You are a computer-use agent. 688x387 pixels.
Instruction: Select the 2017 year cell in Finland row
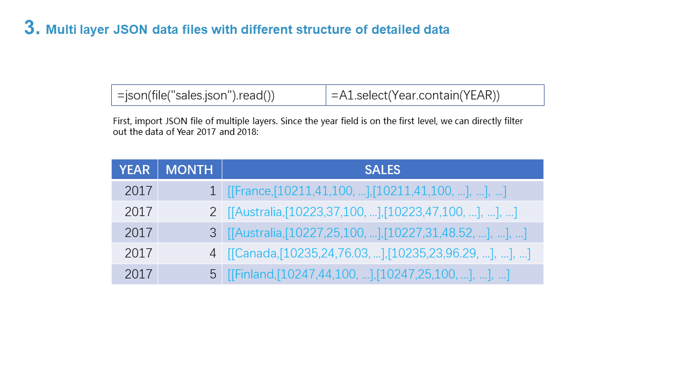click(x=135, y=274)
